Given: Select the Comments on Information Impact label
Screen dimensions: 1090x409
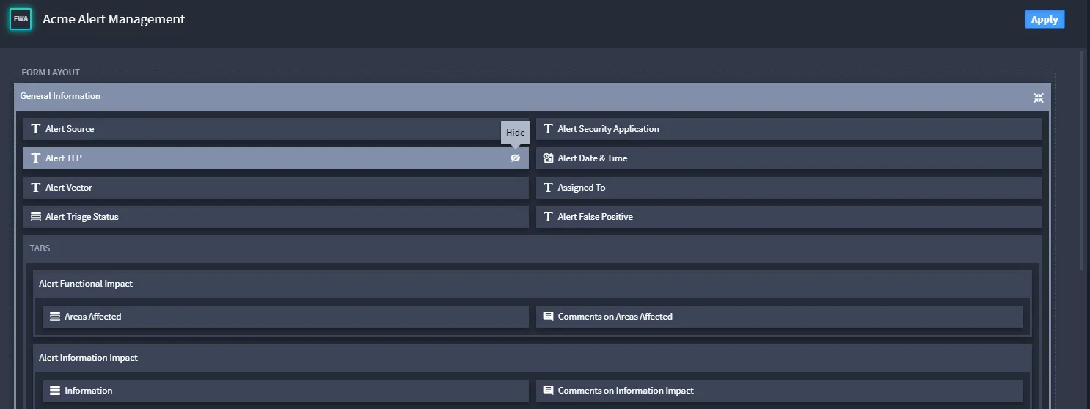Looking at the screenshot, I should [x=626, y=391].
